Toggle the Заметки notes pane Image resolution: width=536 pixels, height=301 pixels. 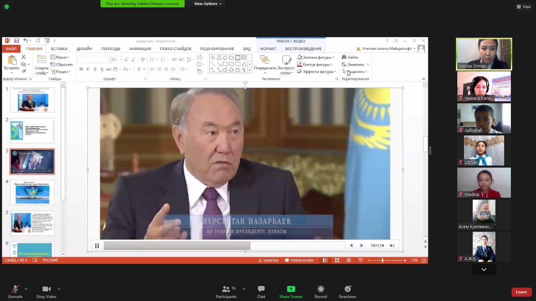[268, 260]
